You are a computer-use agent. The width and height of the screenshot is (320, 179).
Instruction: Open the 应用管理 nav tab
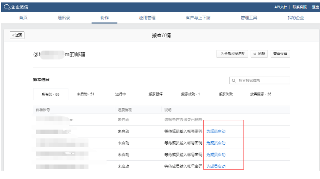tap(147, 18)
